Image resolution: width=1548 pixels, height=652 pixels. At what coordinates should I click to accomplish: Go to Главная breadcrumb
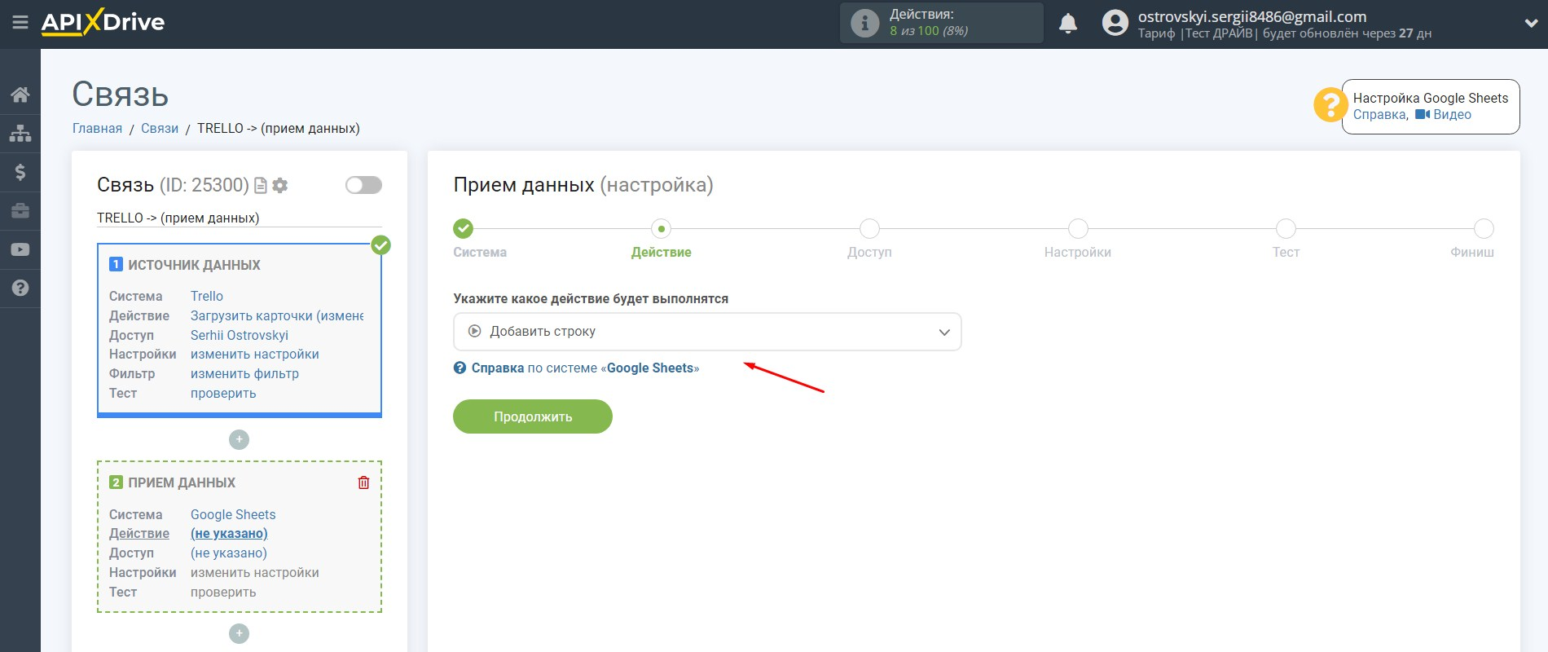coord(97,128)
